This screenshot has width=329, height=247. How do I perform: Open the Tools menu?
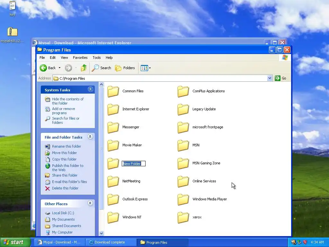(97, 58)
